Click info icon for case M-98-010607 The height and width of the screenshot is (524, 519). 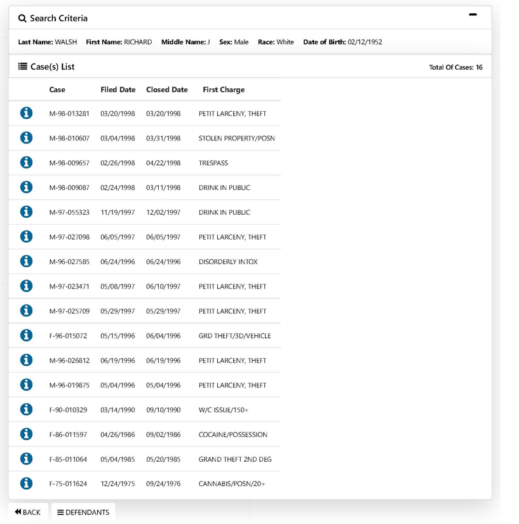pyautogui.click(x=26, y=138)
